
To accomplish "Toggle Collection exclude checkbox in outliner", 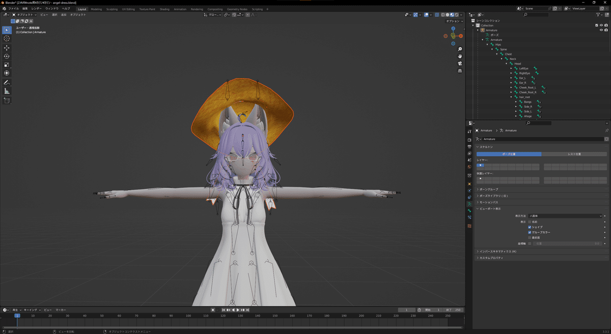I will (x=596, y=25).
